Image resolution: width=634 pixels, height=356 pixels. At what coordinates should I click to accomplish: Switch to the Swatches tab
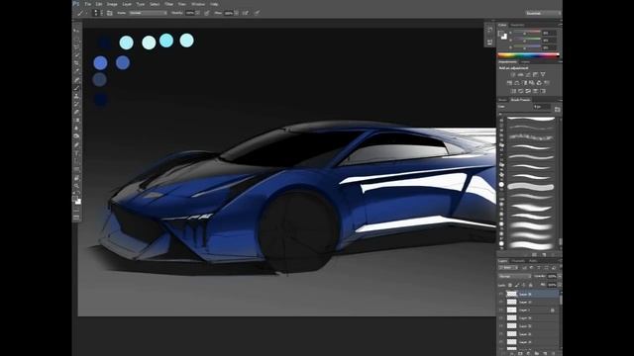click(x=517, y=25)
